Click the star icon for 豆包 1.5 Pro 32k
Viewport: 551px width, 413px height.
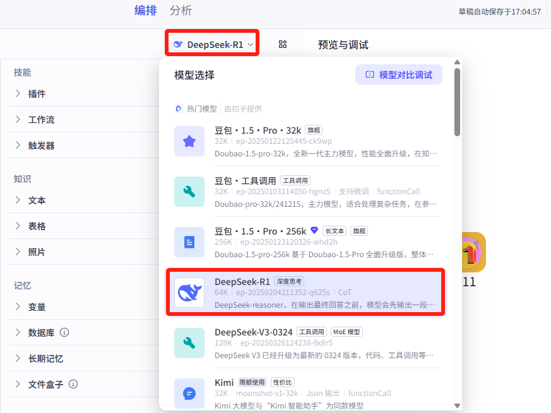[x=189, y=141]
